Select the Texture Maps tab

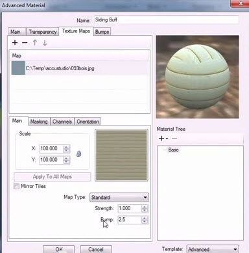[x=76, y=31]
